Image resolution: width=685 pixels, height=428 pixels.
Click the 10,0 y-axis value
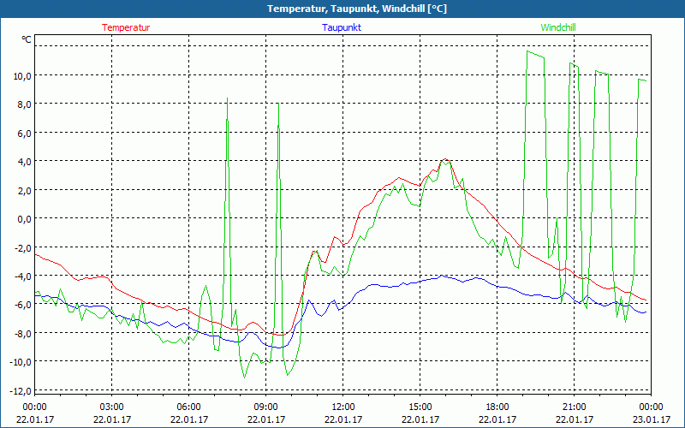tap(22, 76)
